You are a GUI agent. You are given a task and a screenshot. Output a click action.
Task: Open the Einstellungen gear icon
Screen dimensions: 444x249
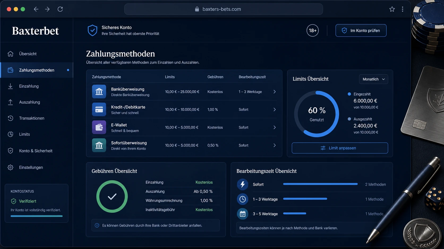point(10,167)
